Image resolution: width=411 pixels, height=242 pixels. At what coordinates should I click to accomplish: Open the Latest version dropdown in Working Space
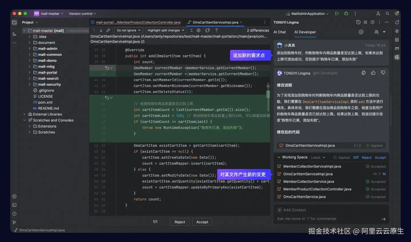pyautogui.click(x=318, y=157)
